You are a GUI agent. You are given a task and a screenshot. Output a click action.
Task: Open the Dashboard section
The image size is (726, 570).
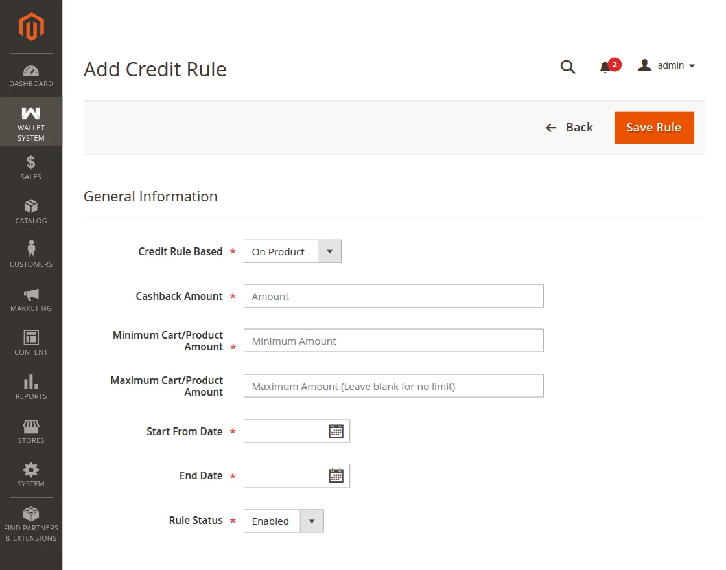pos(31,76)
